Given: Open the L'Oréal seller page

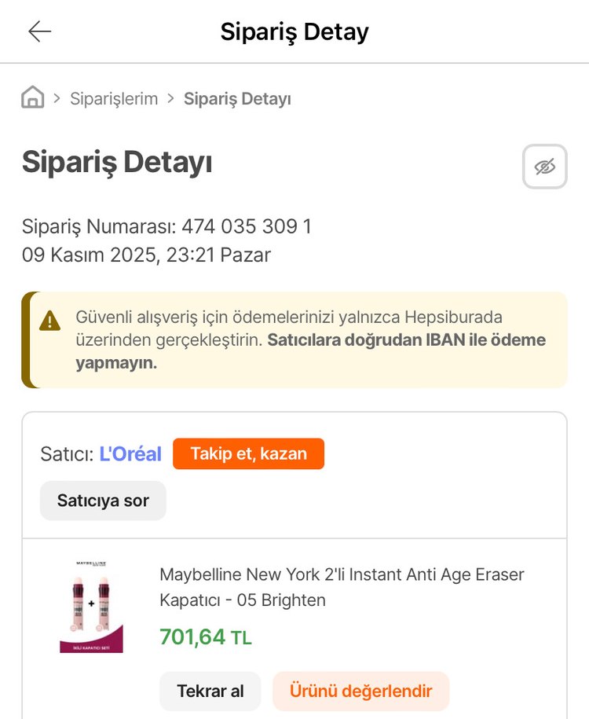Looking at the screenshot, I should (130, 454).
